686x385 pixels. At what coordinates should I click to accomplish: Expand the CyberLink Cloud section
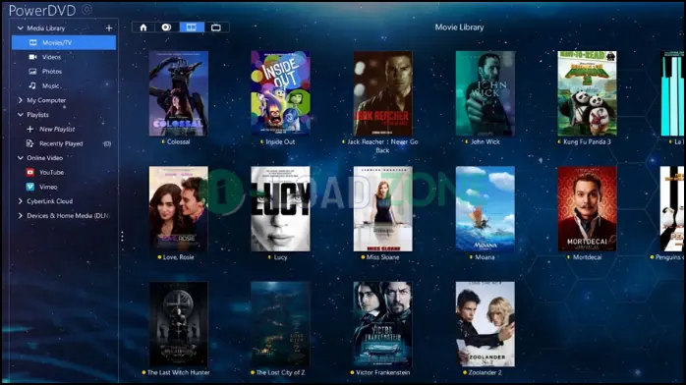point(20,201)
